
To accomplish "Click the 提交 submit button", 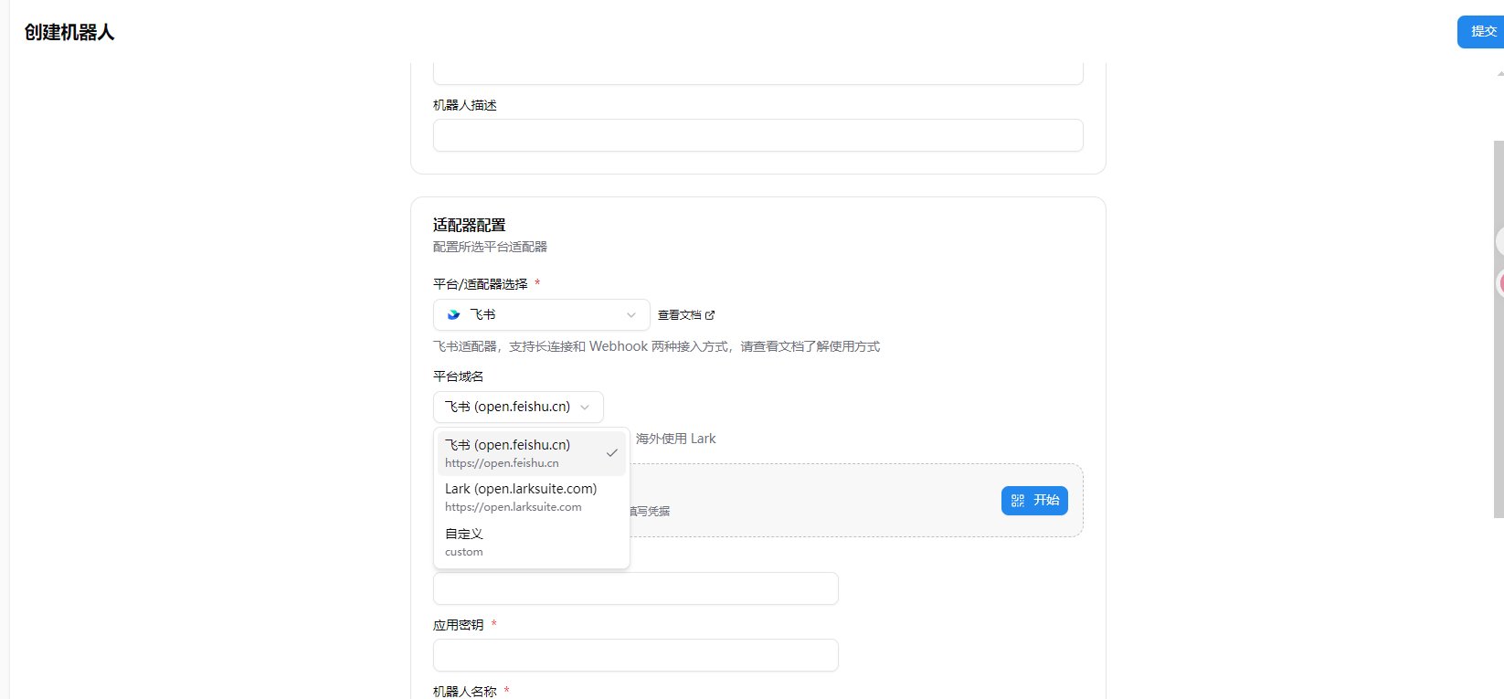I will (x=1480, y=32).
